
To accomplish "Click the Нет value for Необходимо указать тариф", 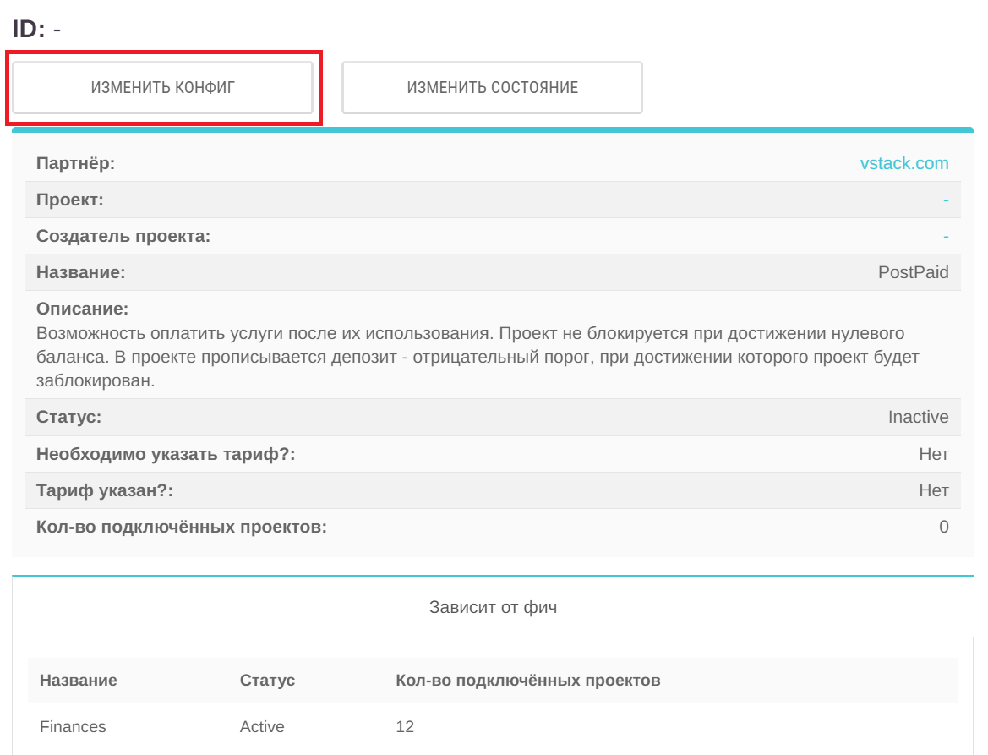I will click(933, 454).
